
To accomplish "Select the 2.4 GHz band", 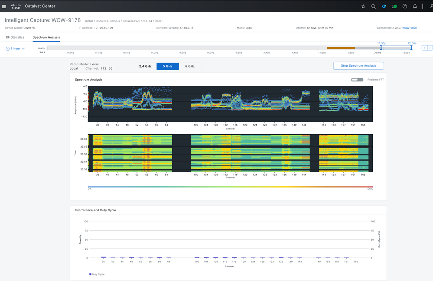I will [x=145, y=66].
